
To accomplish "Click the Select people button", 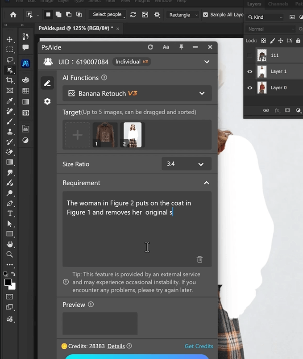I will [107, 15].
